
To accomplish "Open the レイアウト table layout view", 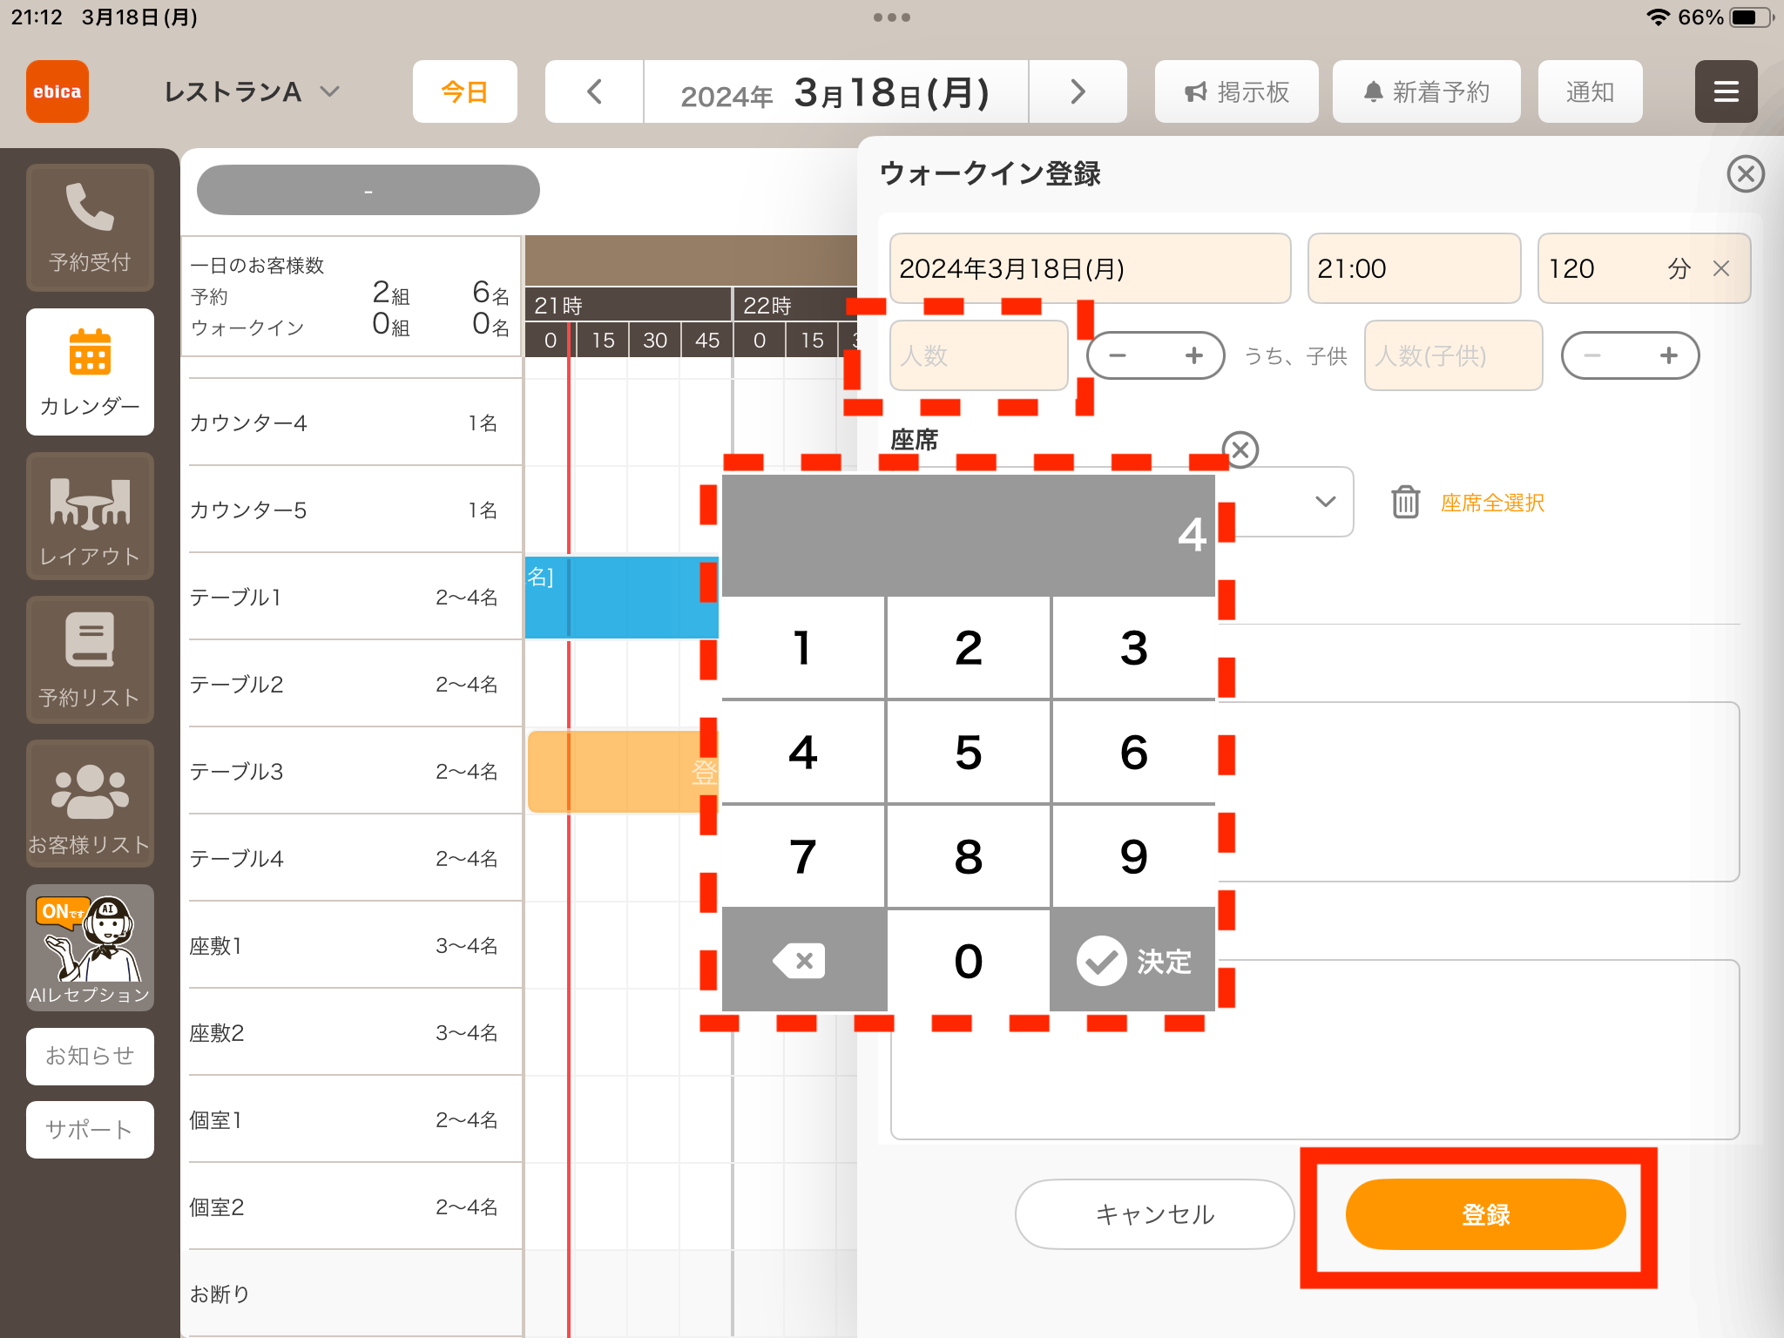I will pos(90,517).
